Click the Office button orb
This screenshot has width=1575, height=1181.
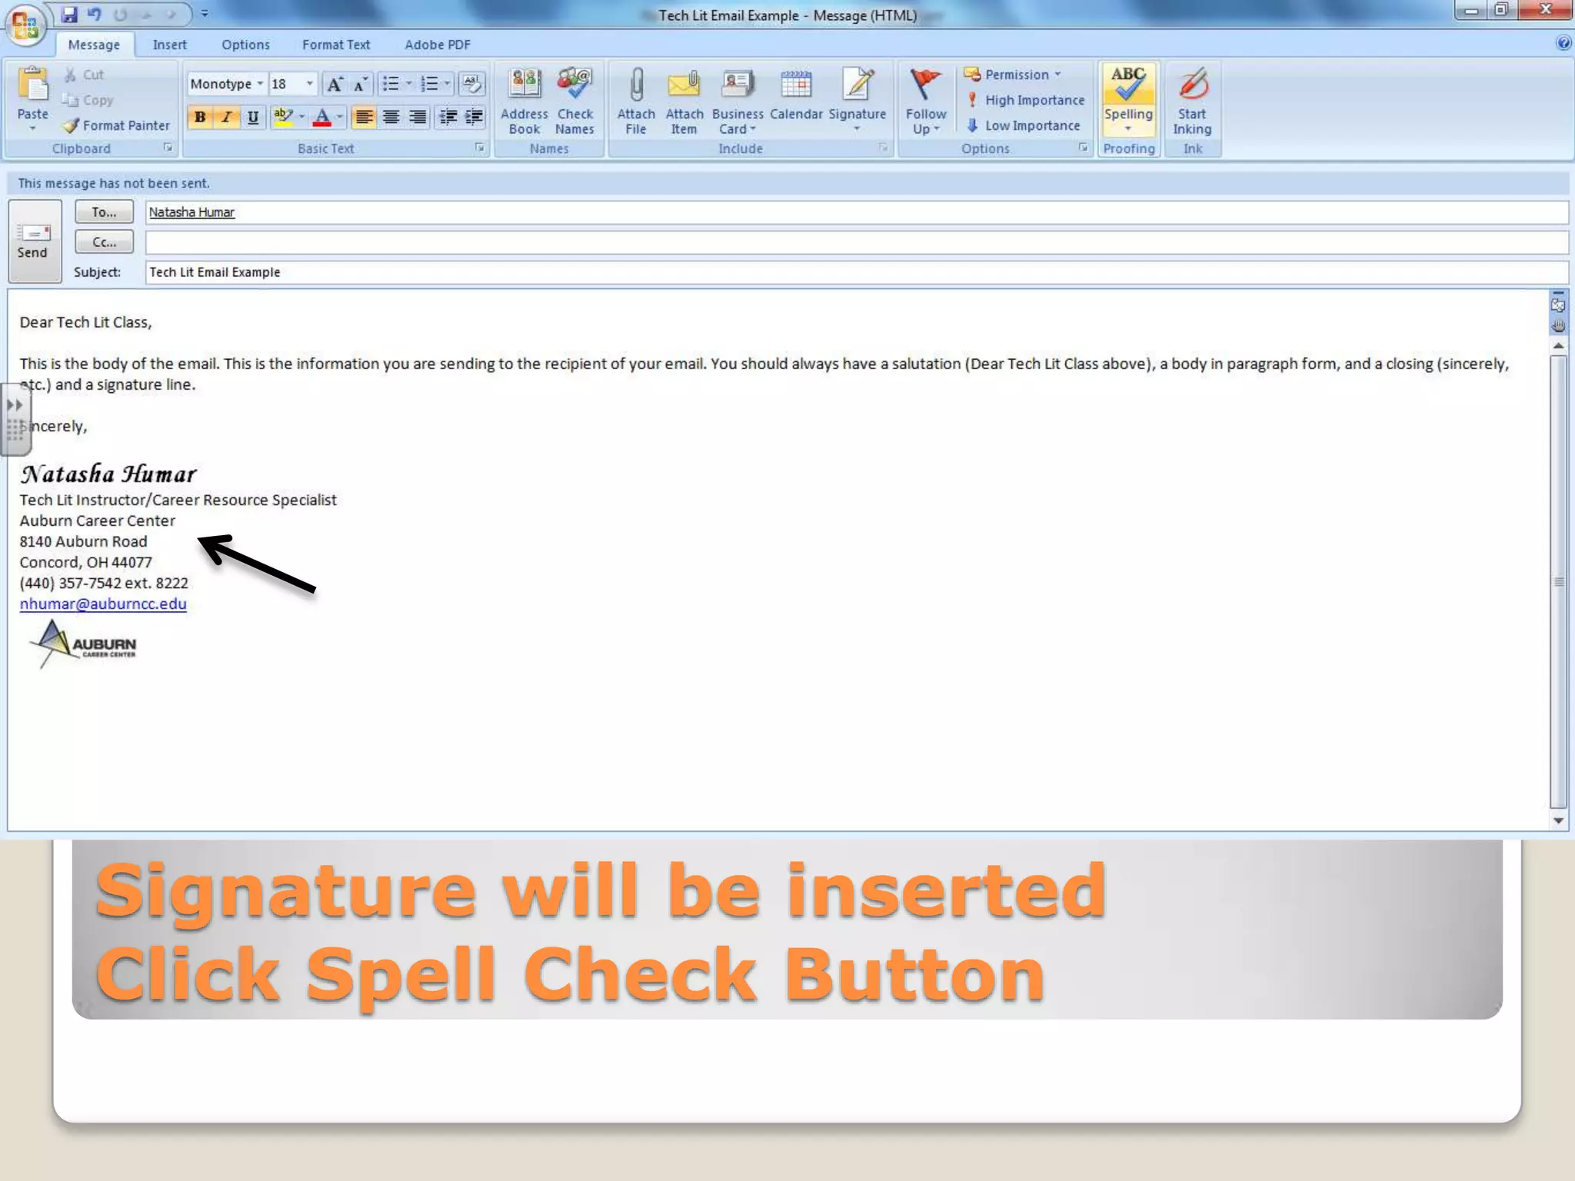click(25, 26)
